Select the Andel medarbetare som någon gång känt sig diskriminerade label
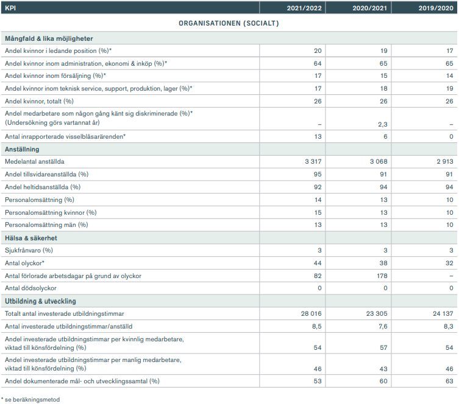This screenshot has width=459, height=404. [99, 118]
